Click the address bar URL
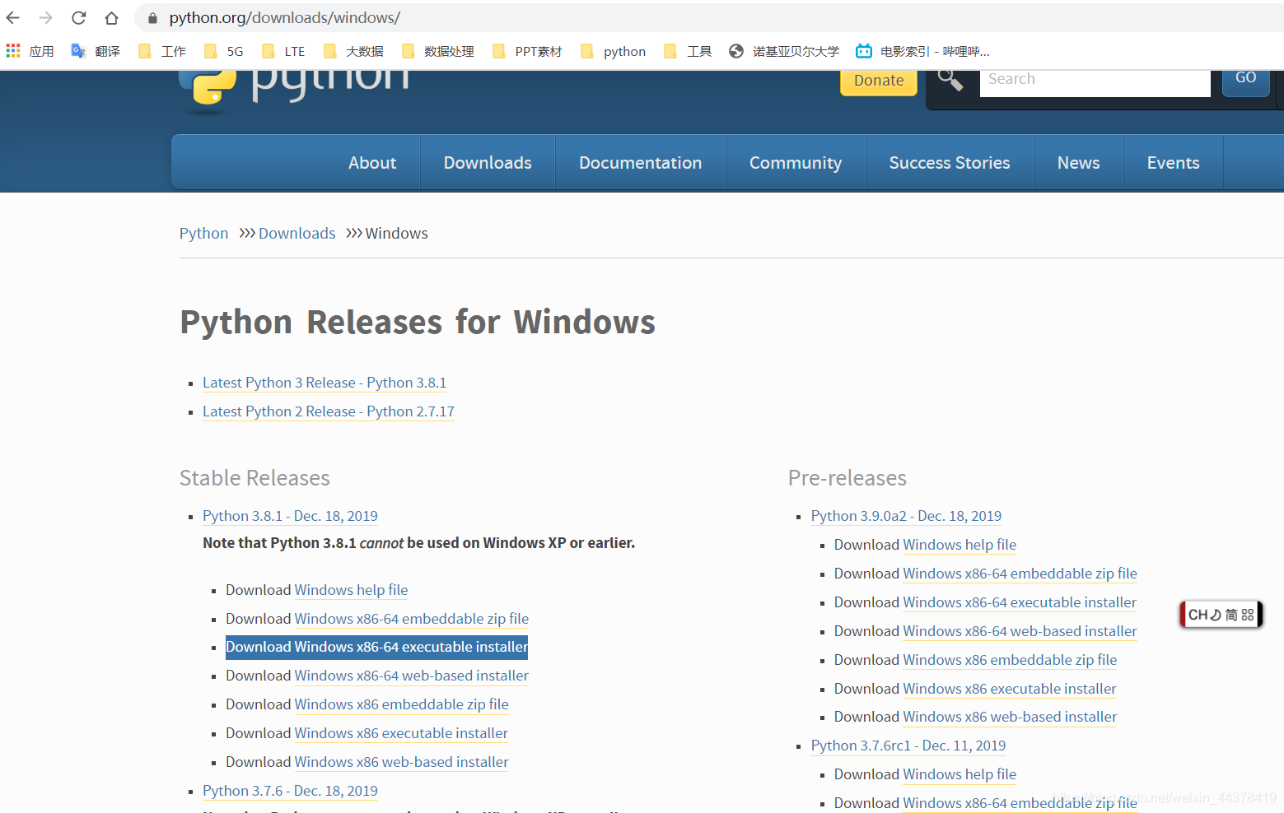 pos(285,17)
